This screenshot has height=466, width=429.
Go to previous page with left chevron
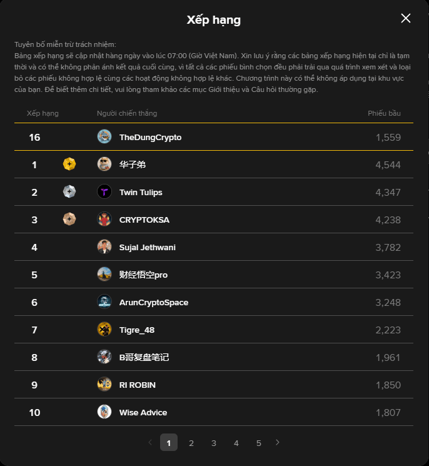pyautogui.click(x=150, y=442)
